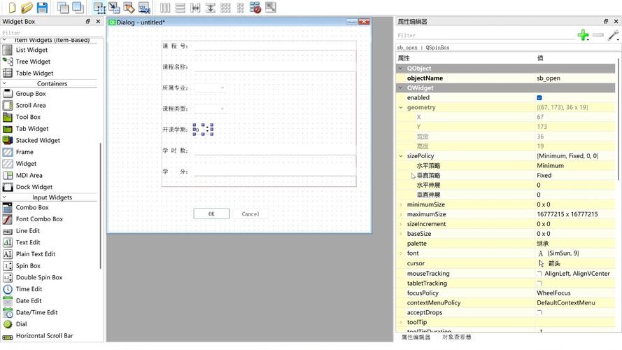Click the Send to Back toolbar icon
Viewport: 622px width, 350px height.
pos(78,8)
